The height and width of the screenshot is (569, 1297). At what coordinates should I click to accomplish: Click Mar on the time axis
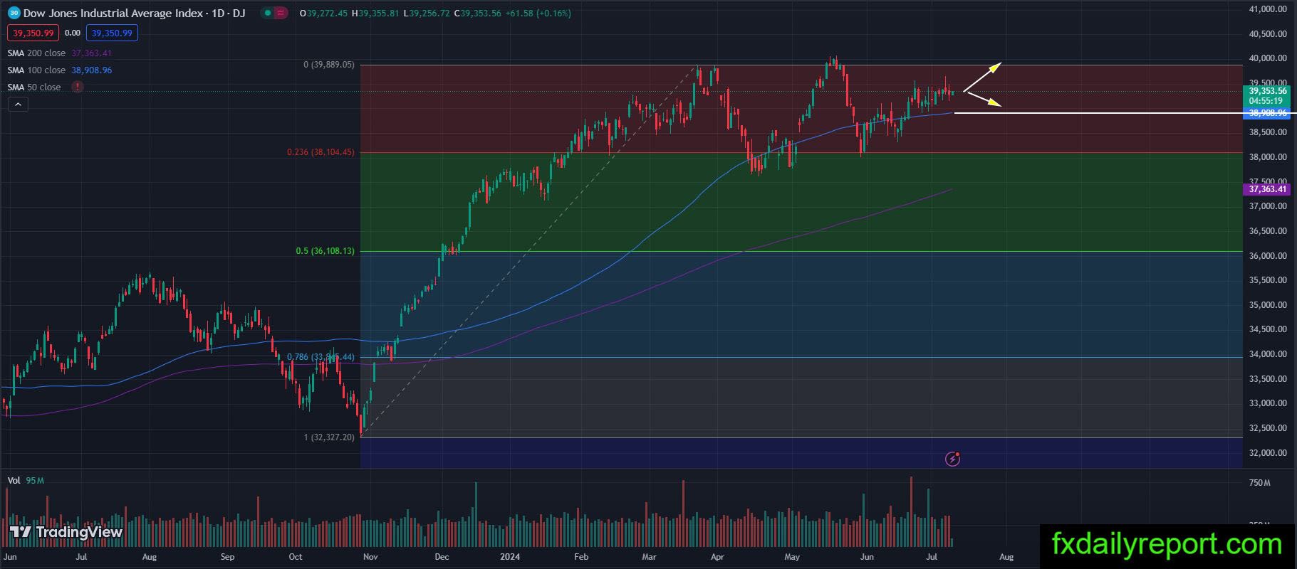point(649,557)
